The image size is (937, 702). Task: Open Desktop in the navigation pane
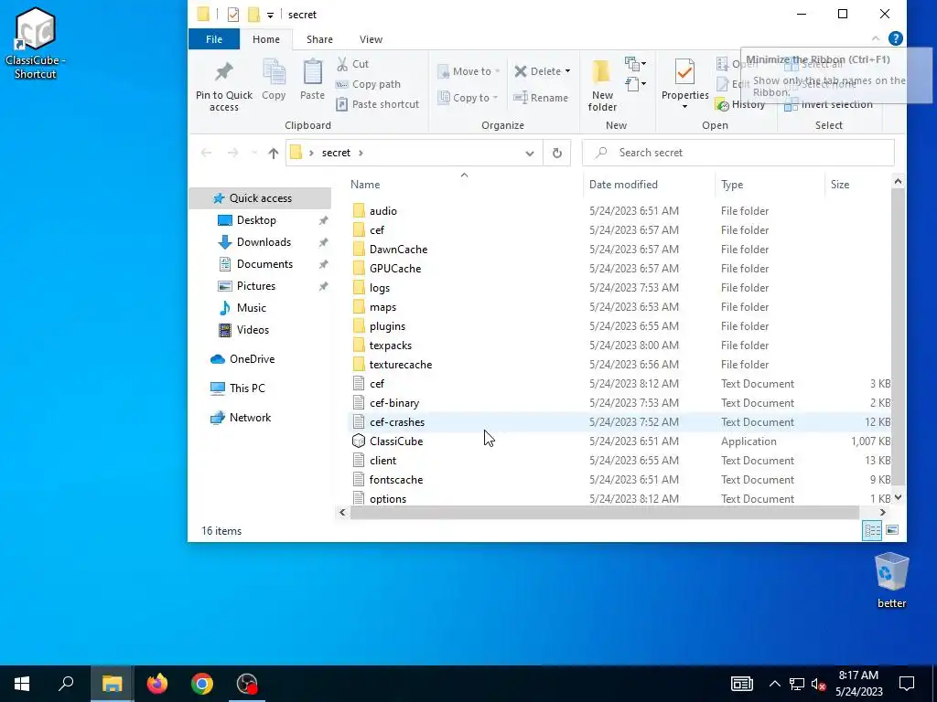256,220
